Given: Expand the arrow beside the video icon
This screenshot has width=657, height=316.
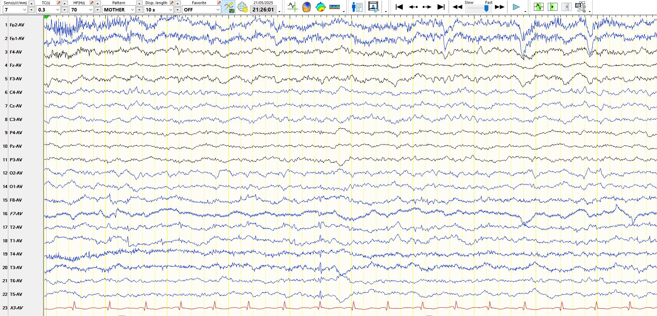Looking at the screenshot, I should [x=386, y=11].
